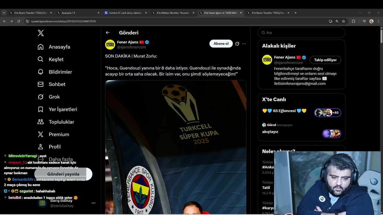This screenshot has height=215, width=383.
Task: Click chat username ozgurist
Action: [x=26, y=191]
